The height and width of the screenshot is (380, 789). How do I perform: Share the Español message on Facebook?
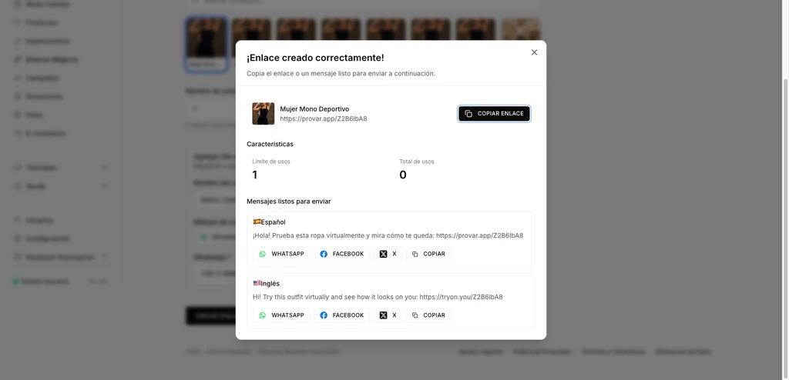point(342,254)
